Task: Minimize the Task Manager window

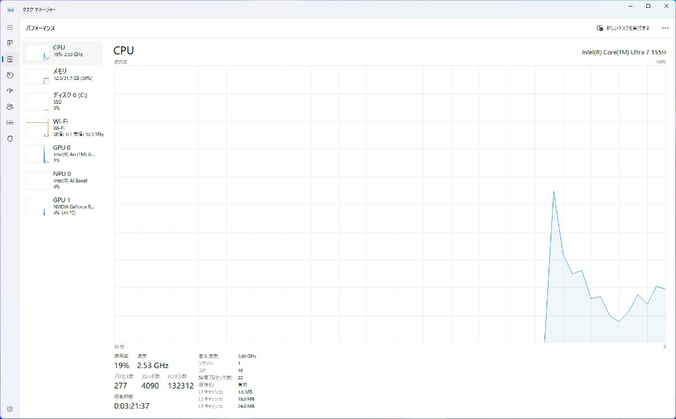Action: [x=630, y=7]
